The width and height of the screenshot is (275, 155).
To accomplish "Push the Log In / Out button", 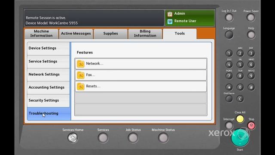I will coord(229,18).
